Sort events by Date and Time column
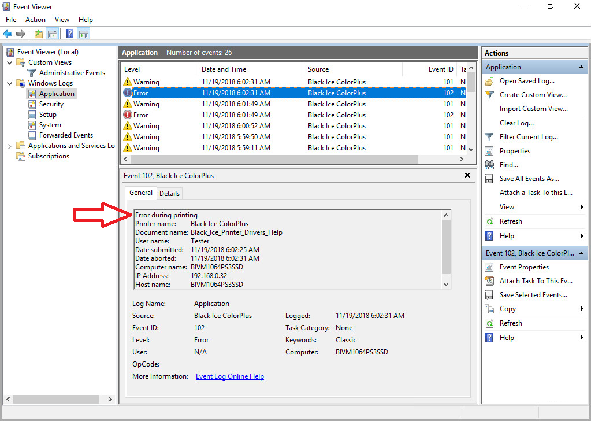 tap(224, 69)
